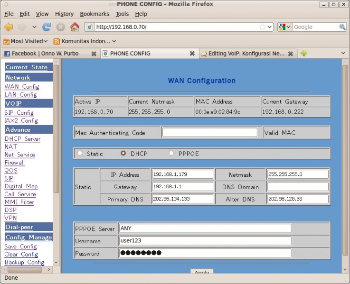The image size is (350, 284).
Task: Open the URL history dropdown arrow
Action: [270, 27]
